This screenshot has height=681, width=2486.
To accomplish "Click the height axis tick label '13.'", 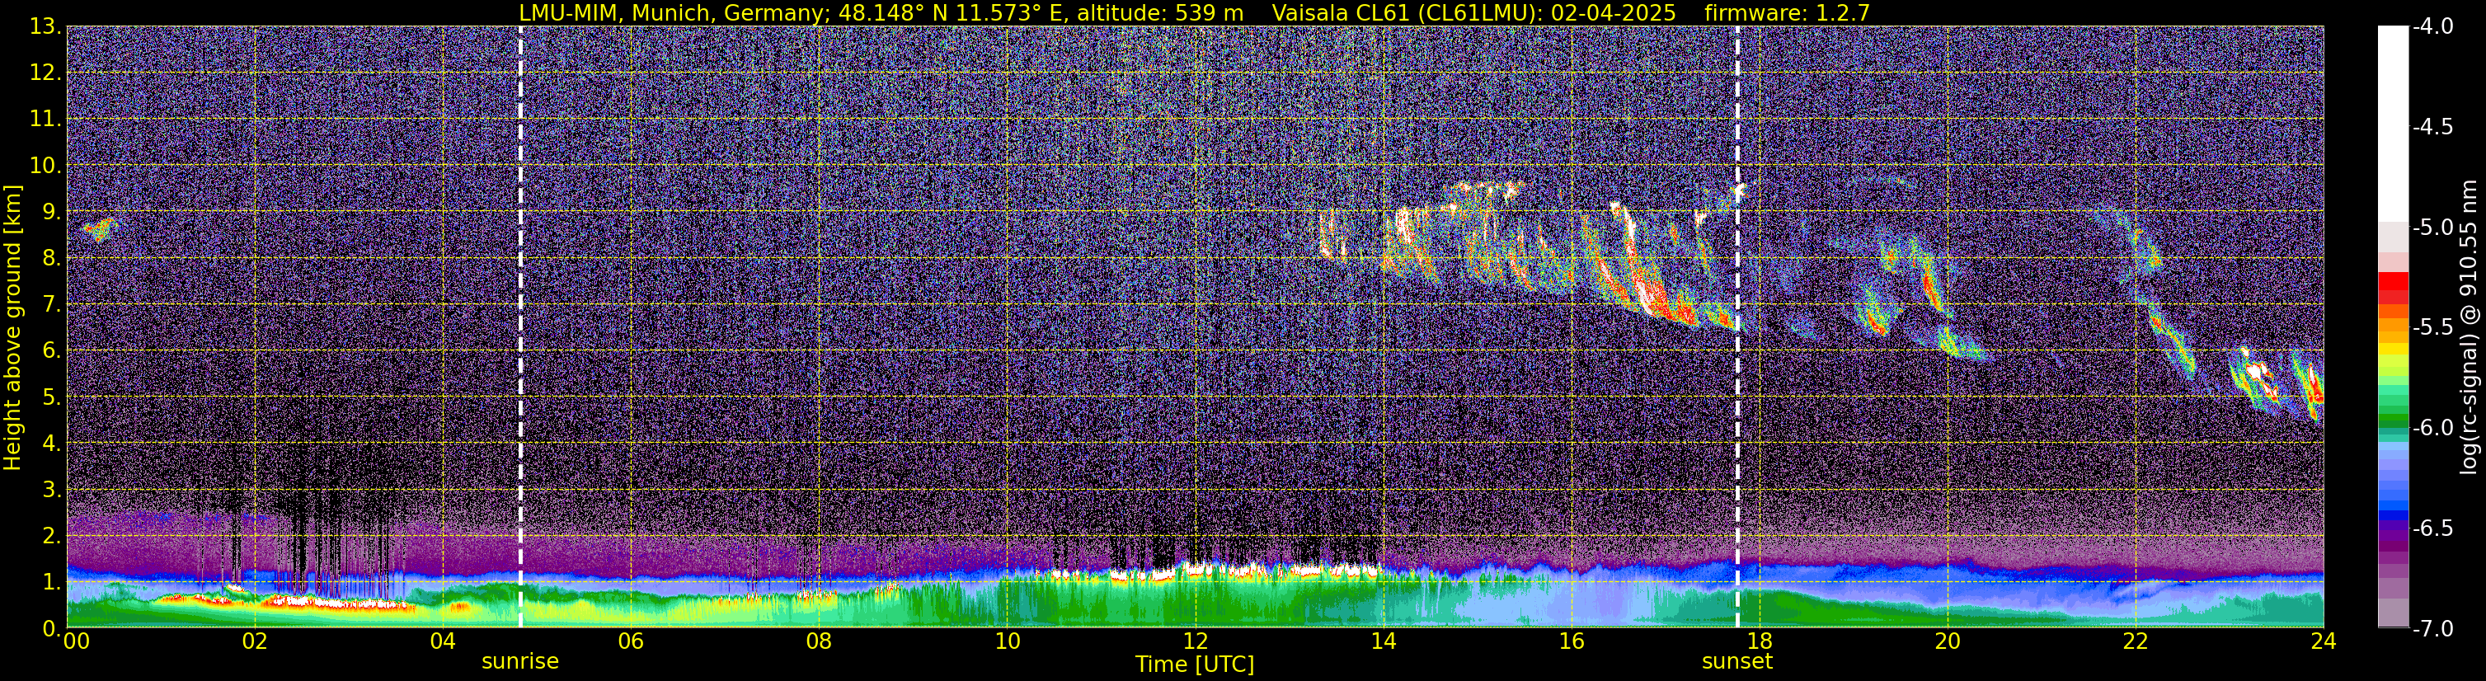I will pyautogui.click(x=45, y=26).
